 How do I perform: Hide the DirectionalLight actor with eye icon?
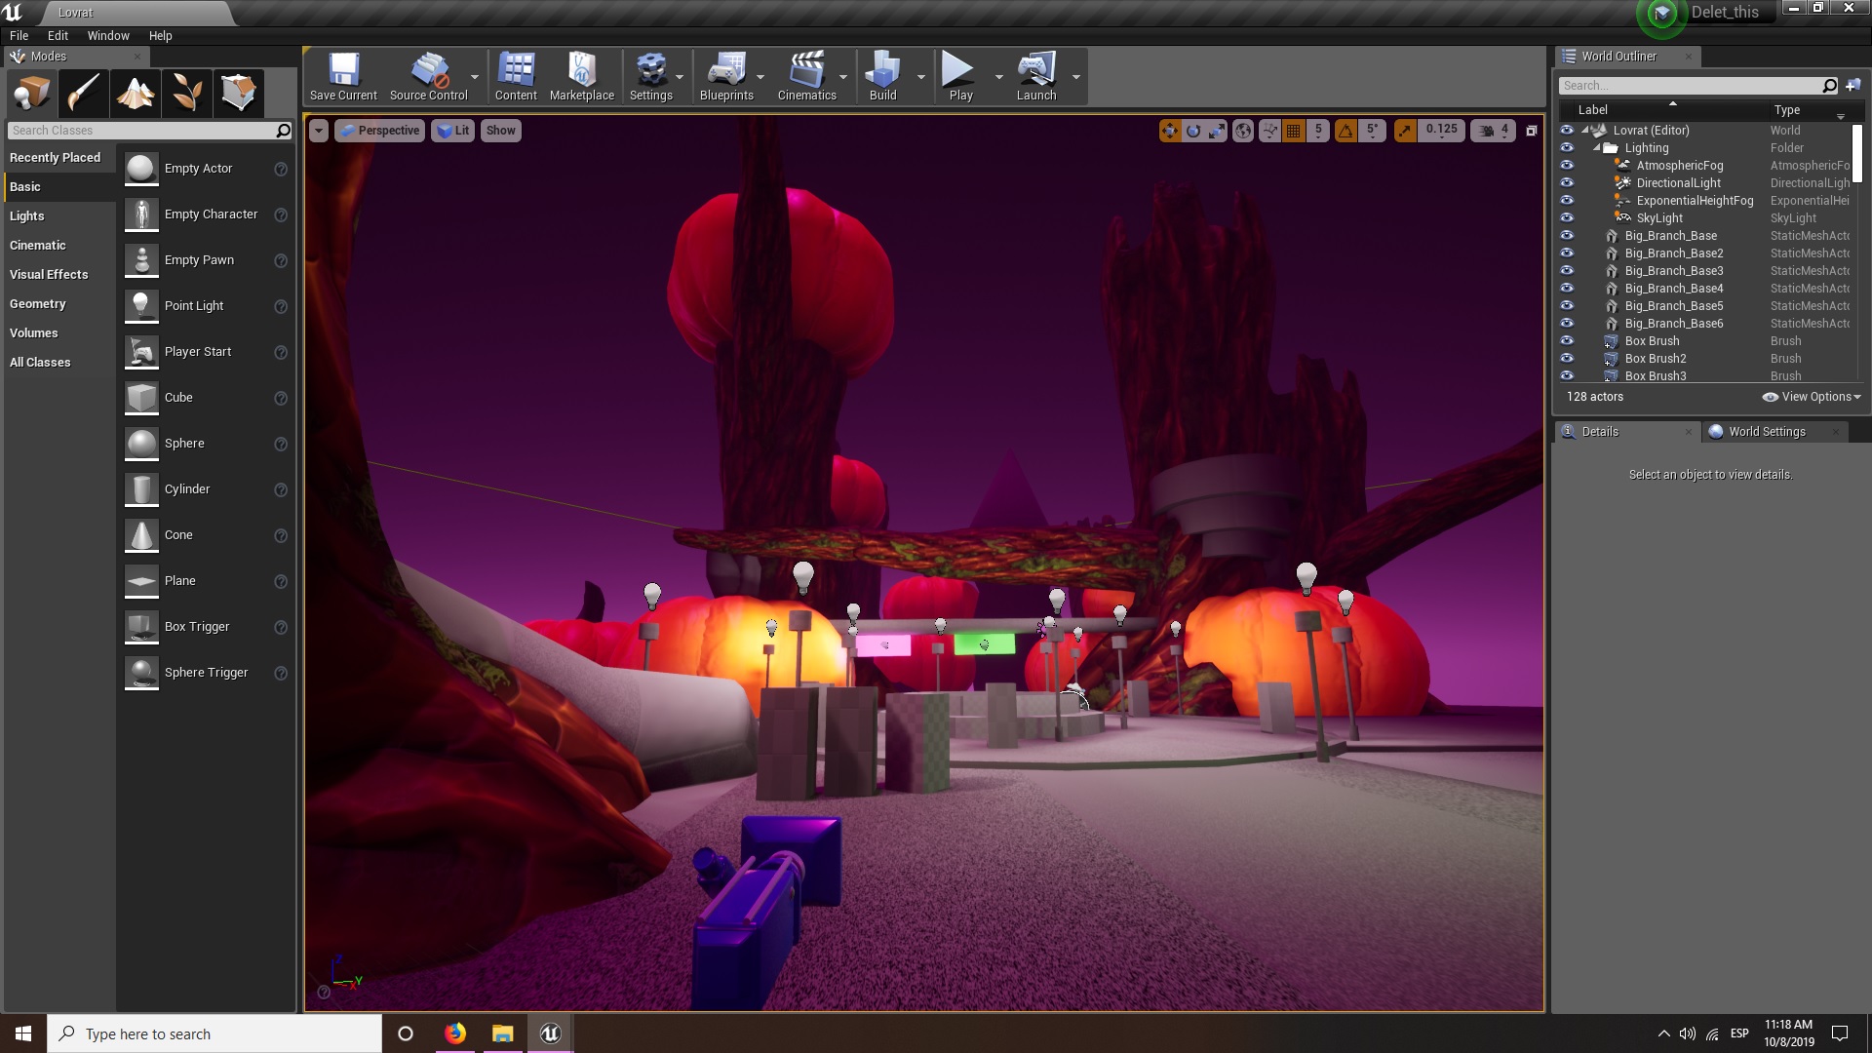coord(1567,183)
